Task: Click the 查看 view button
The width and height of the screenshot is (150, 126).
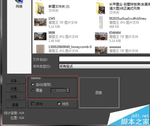Action: [16, 105]
